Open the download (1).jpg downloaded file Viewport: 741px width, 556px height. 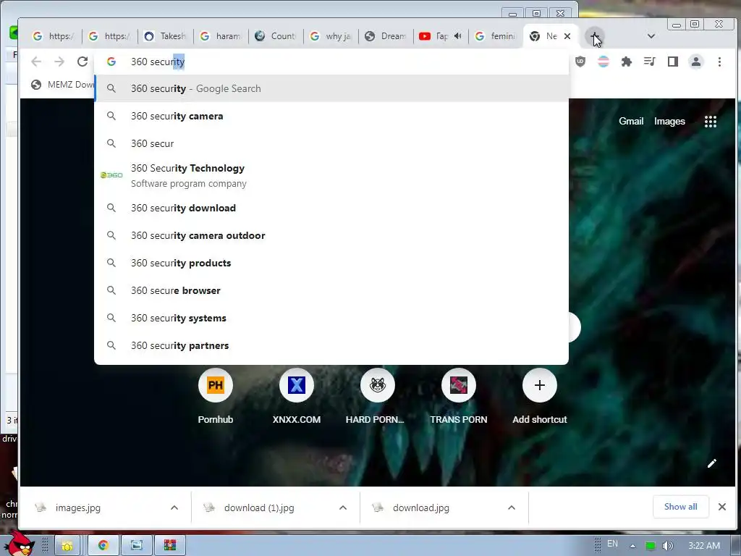click(259, 507)
